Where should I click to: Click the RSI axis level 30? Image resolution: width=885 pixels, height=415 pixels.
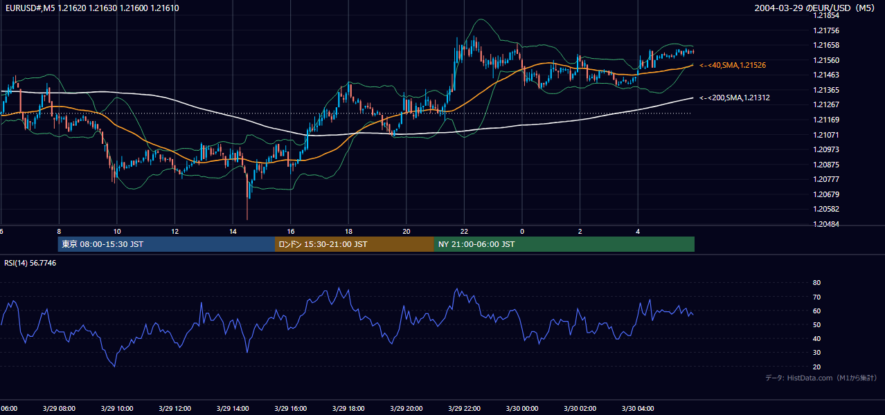click(x=816, y=353)
